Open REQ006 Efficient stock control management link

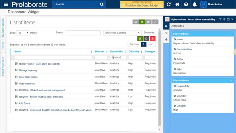42,90
